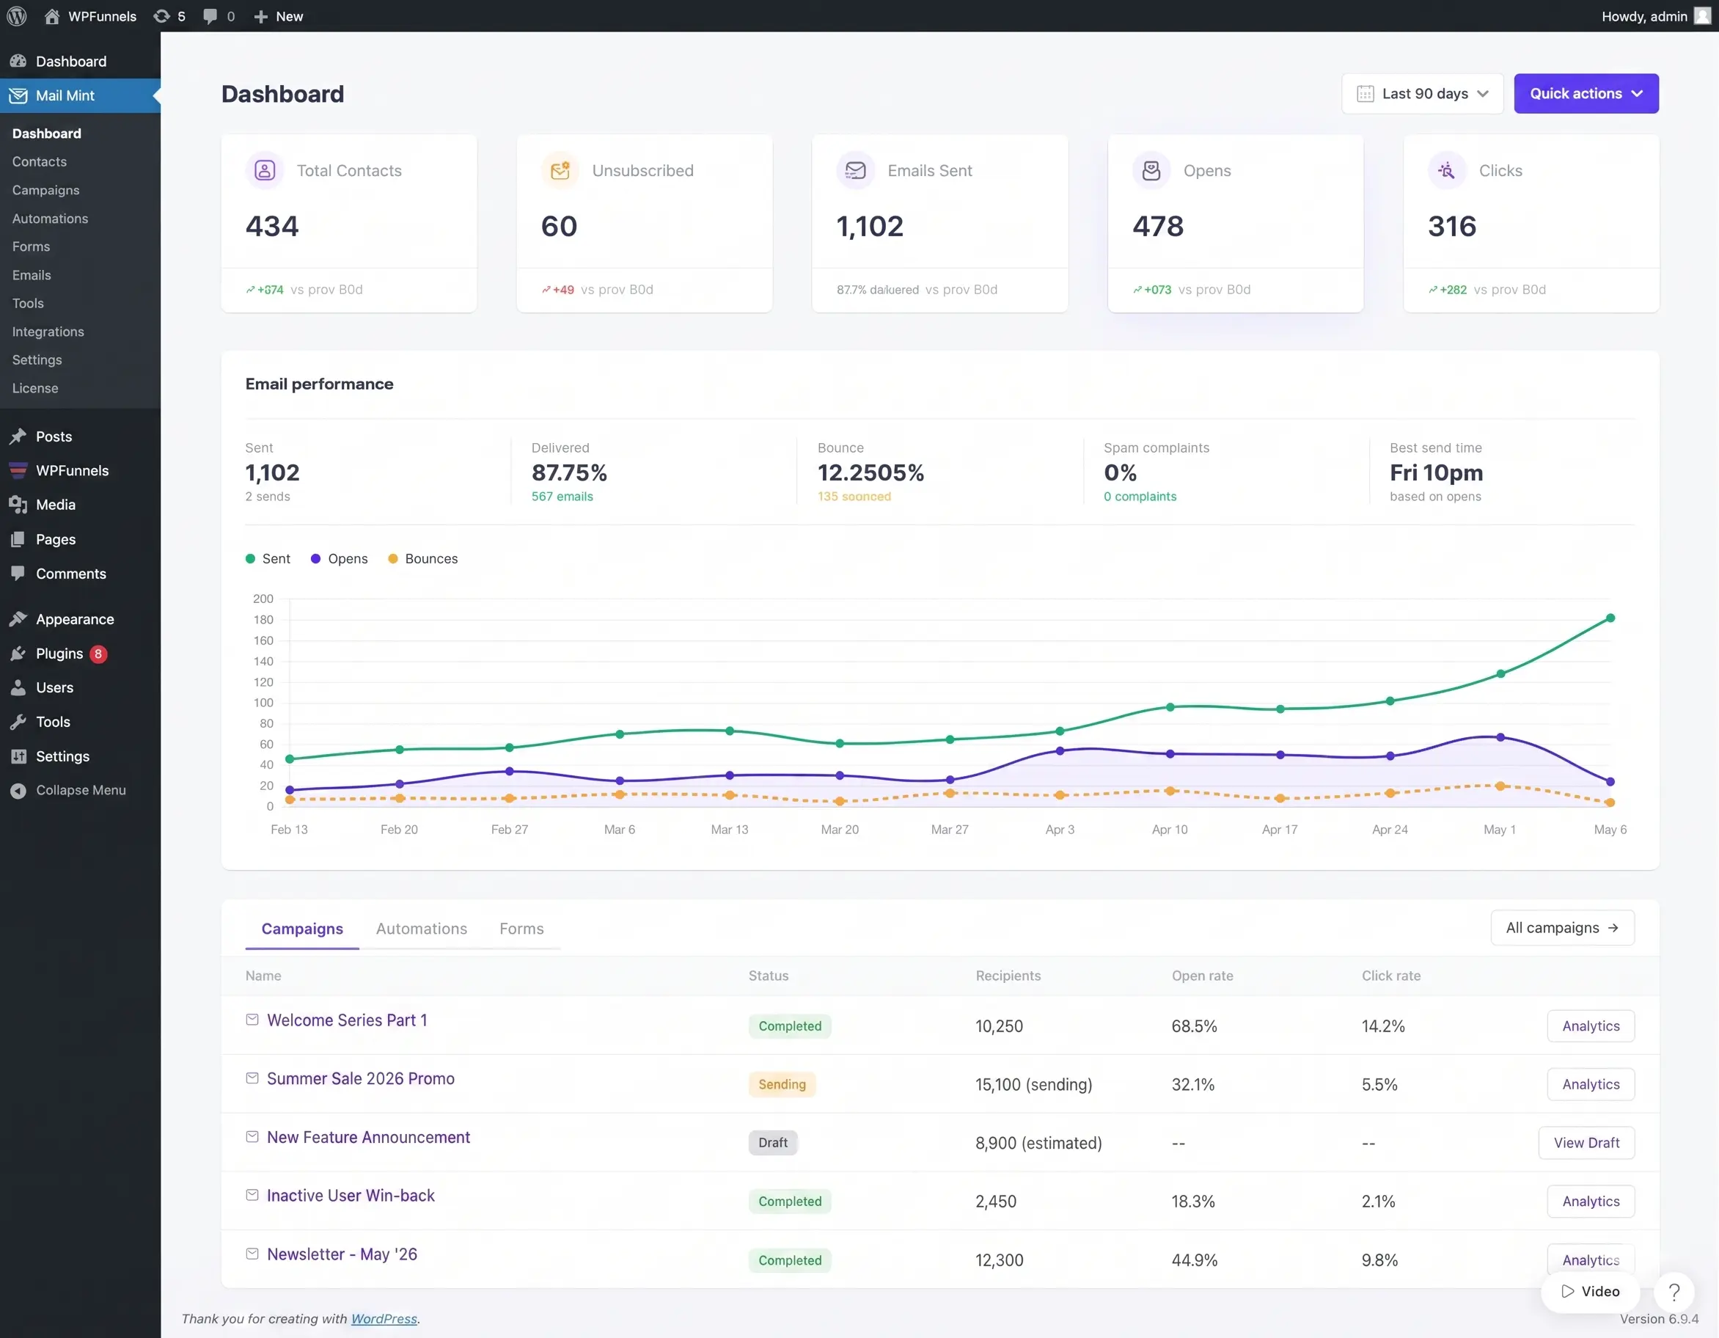Viewport: 1719px width, 1338px height.
Task: Click envelope icon beside Newsletter - May '26
Action: pos(252,1254)
